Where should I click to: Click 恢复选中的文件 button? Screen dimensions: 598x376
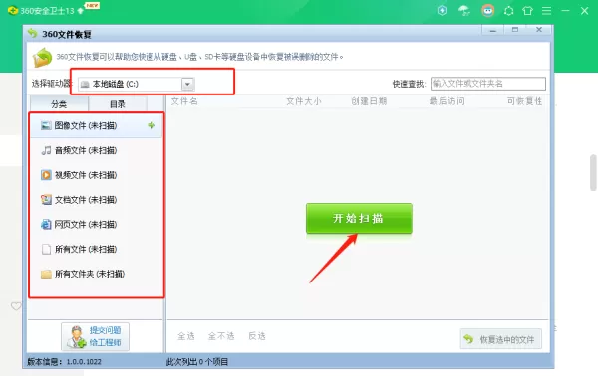coord(500,339)
